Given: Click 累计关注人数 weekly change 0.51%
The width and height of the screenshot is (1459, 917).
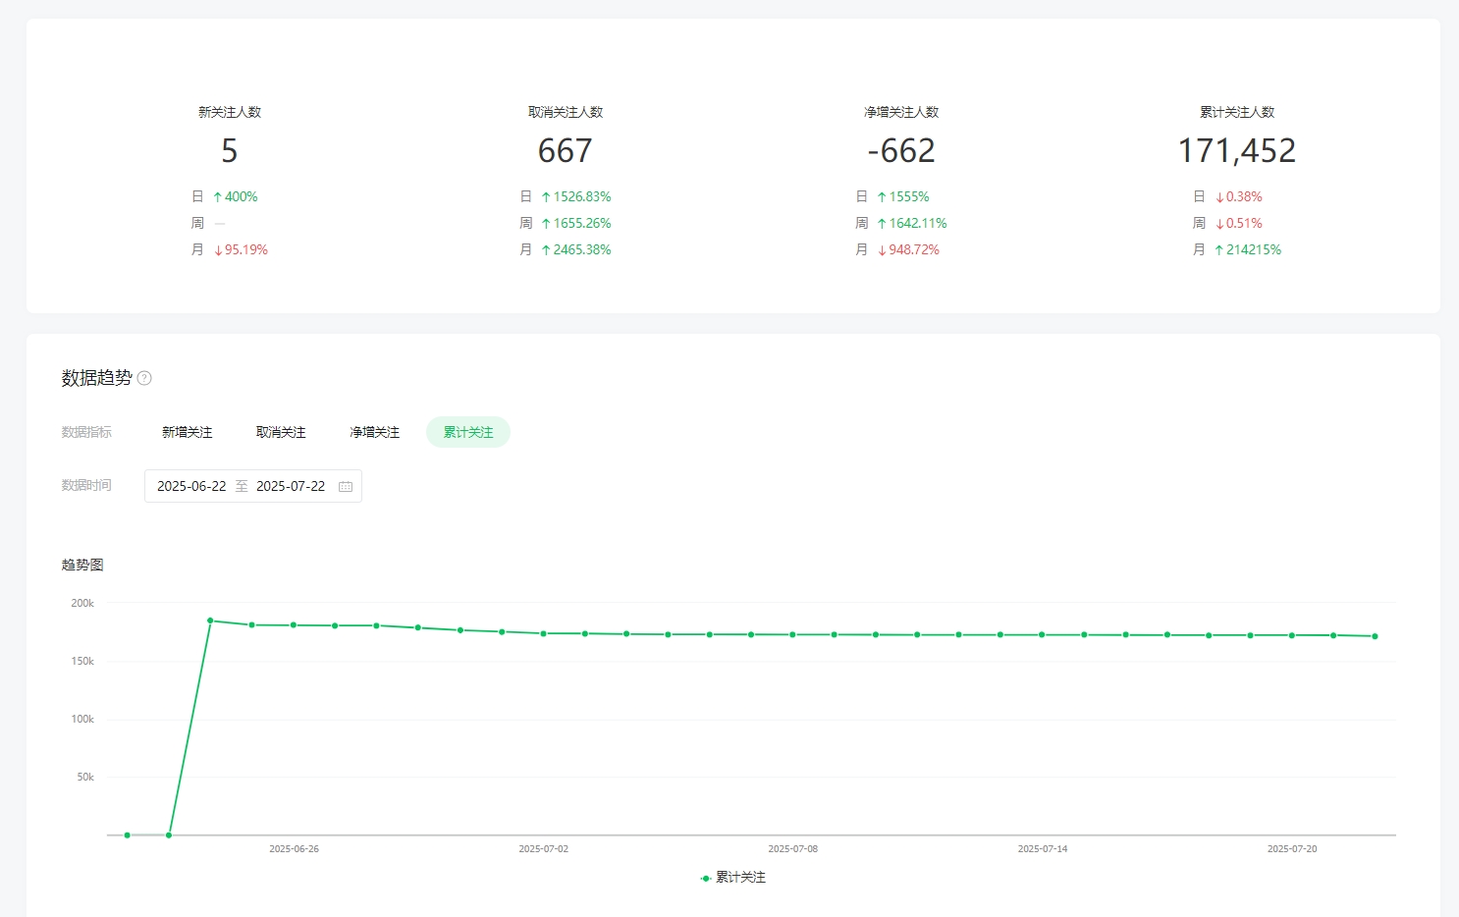Looking at the screenshot, I should tap(1239, 224).
